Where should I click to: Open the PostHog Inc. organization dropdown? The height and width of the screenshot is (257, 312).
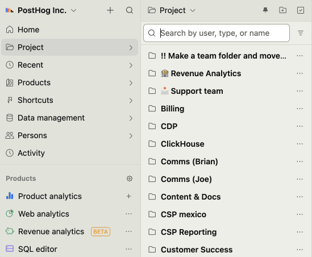tap(47, 10)
